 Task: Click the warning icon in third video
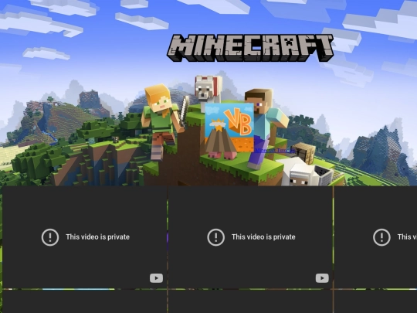click(x=381, y=237)
